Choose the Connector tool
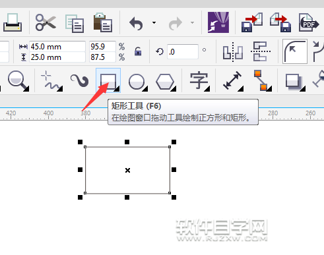This screenshot has height=255, width=324. (x=262, y=80)
